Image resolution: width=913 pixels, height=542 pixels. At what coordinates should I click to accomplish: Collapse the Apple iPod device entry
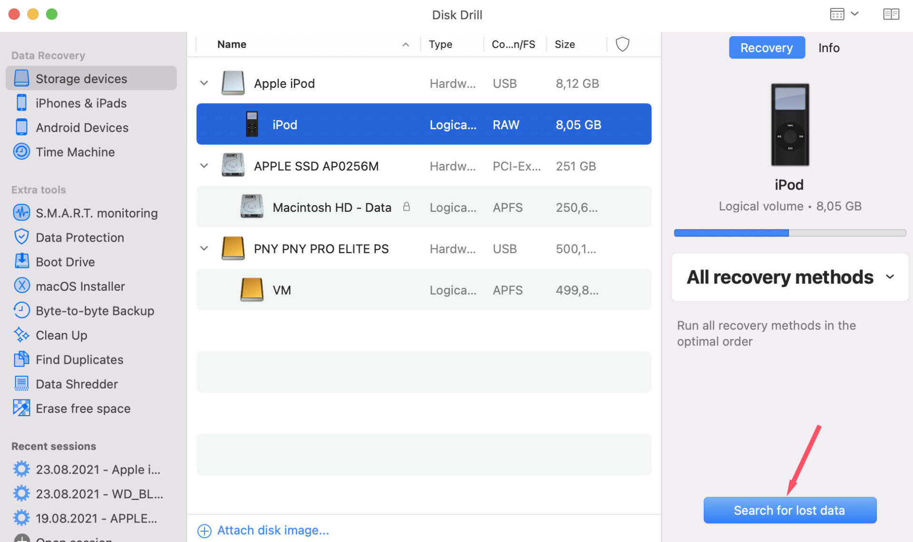[x=204, y=83]
